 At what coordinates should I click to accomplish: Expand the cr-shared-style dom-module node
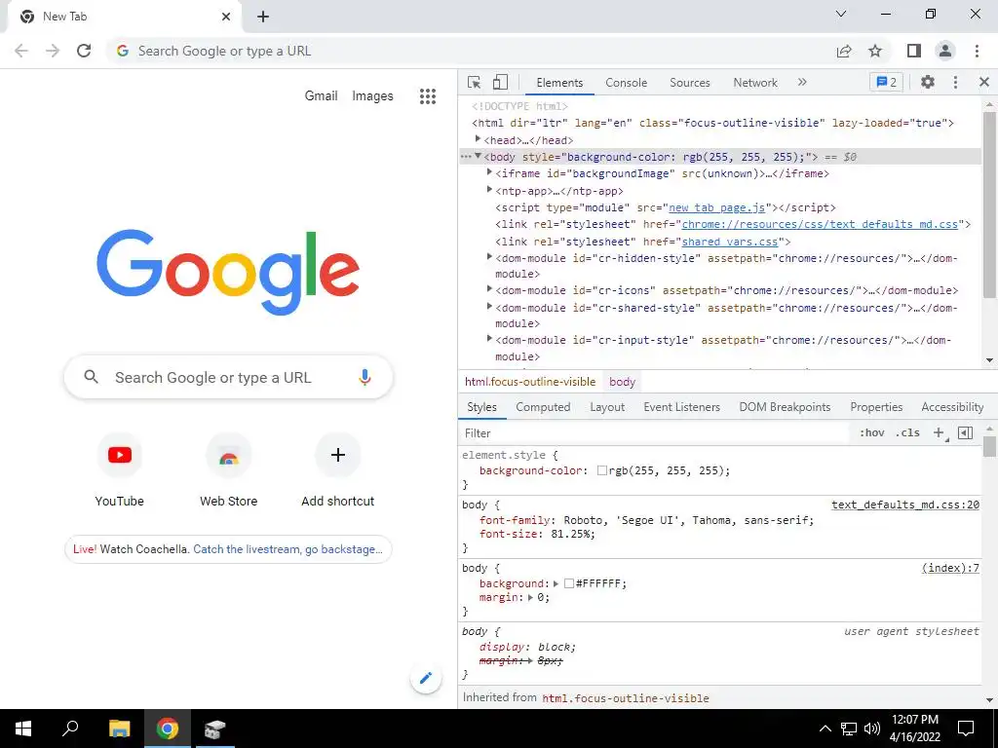pyautogui.click(x=489, y=307)
